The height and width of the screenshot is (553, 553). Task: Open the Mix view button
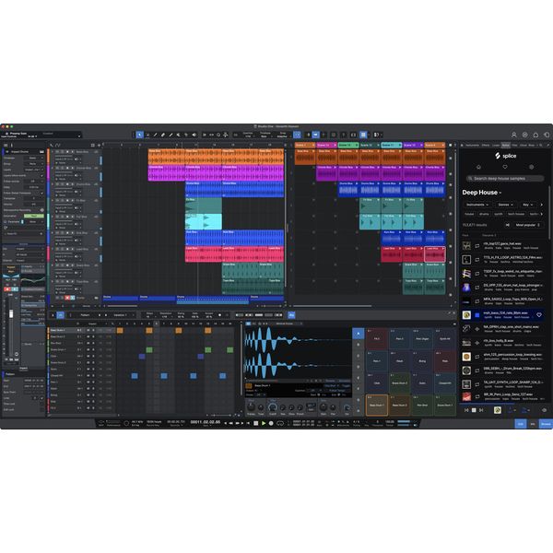[x=532, y=423]
